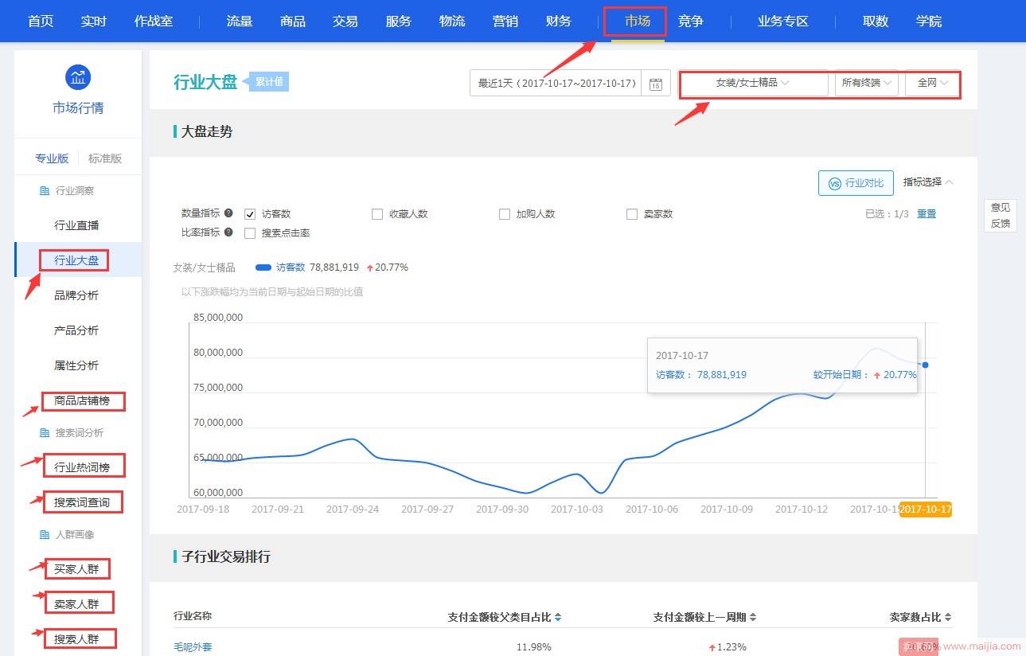Open 商品 in top navigation
The image size is (1026, 656).
coord(293,21)
